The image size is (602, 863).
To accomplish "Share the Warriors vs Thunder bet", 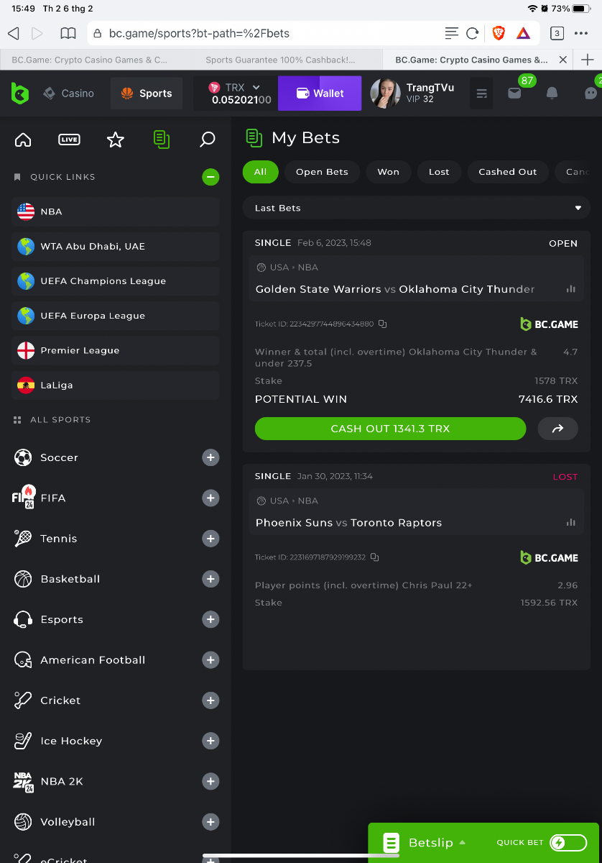I will pos(557,429).
